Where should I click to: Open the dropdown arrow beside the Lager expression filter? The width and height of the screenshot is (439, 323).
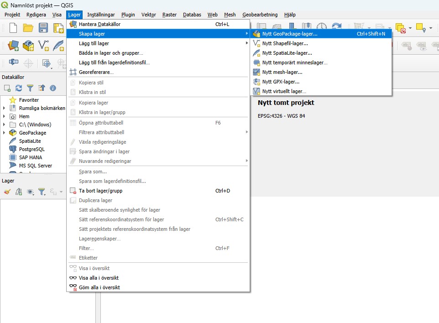click(61, 192)
